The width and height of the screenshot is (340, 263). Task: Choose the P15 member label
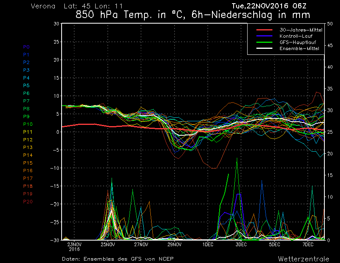(x=28, y=163)
